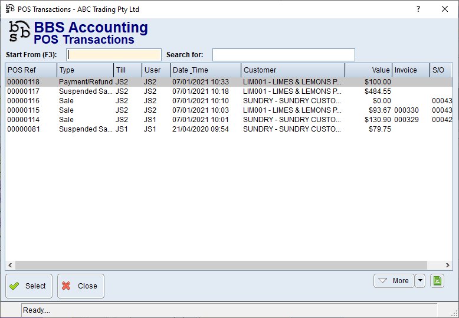Click the Close button with red cross
Image resolution: width=459 pixels, height=318 pixels.
tap(81, 286)
